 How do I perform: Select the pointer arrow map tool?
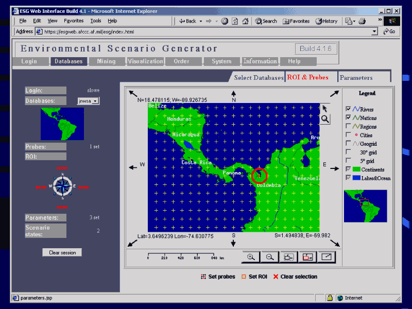point(324,108)
